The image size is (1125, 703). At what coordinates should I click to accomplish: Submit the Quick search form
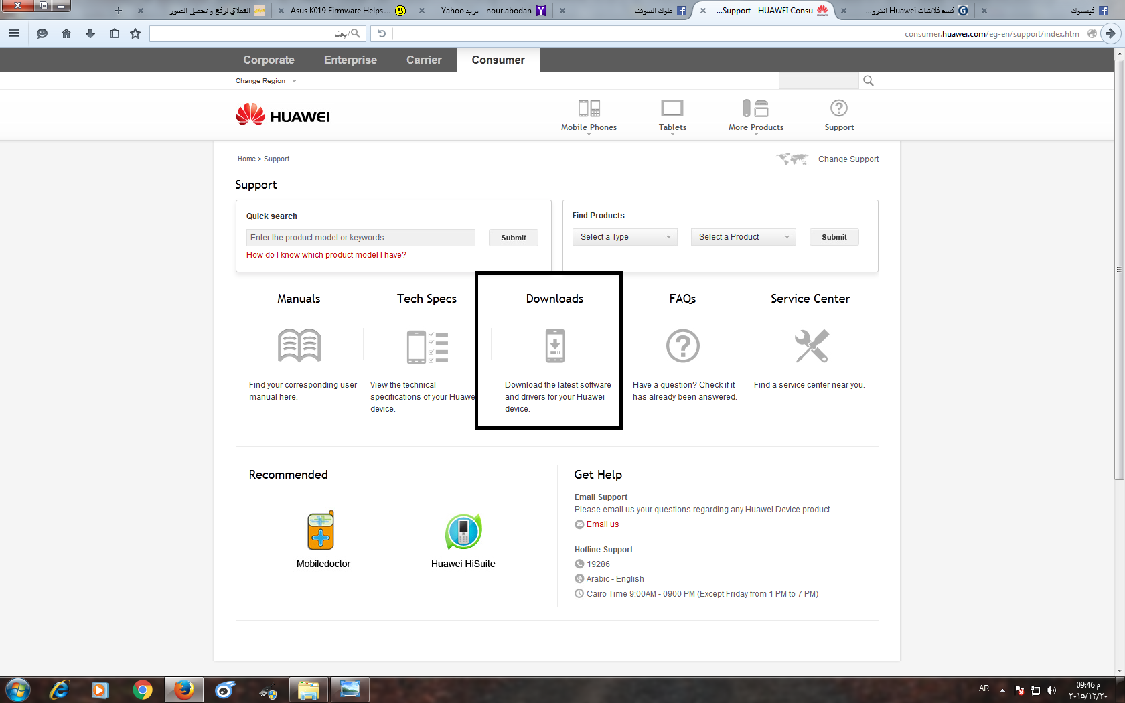click(514, 238)
